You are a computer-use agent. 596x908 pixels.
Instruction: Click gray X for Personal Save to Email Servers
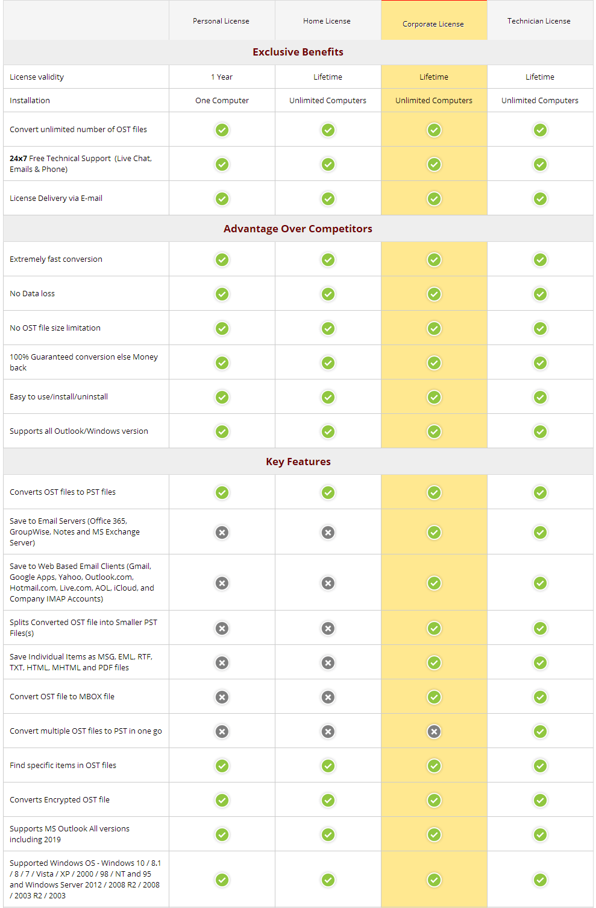pyautogui.click(x=222, y=532)
